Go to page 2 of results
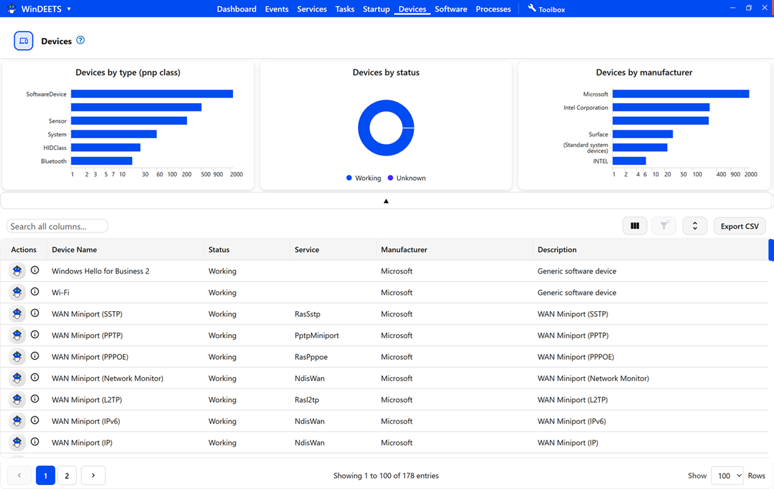This screenshot has height=489, width=774. [67, 475]
